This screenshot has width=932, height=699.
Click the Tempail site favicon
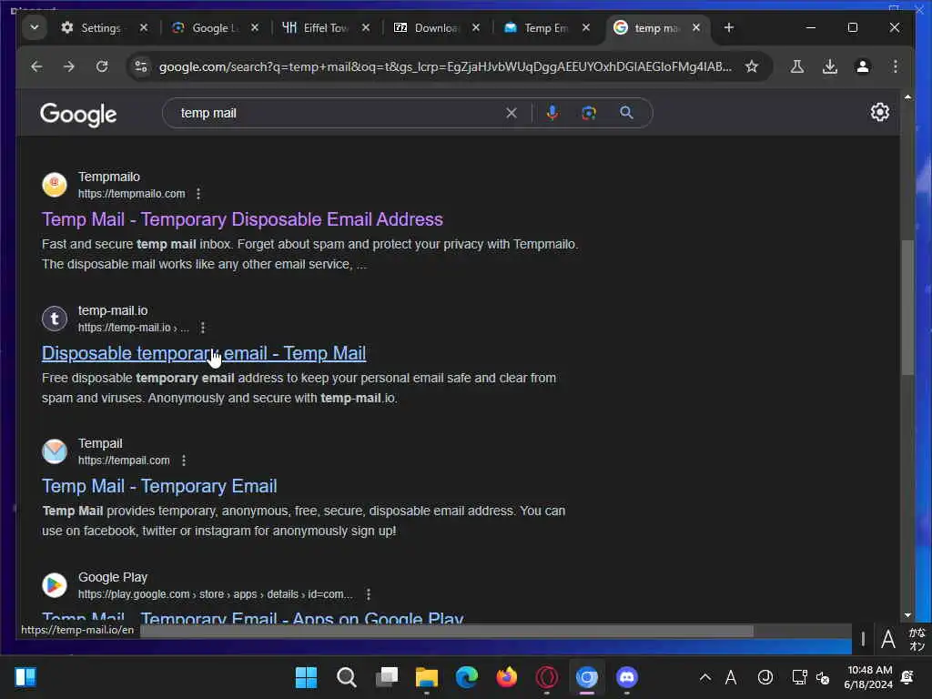tap(54, 451)
